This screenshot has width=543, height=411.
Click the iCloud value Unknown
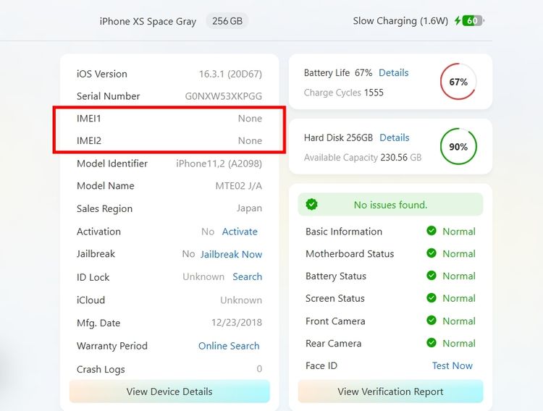241,300
